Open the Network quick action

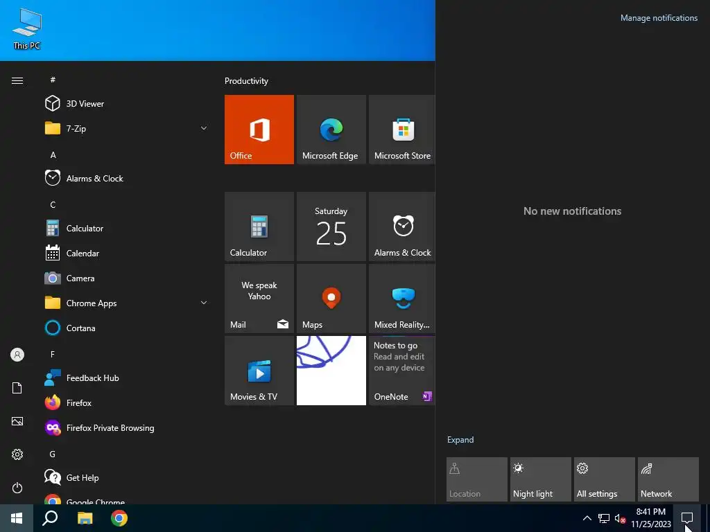tap(668, 479)
